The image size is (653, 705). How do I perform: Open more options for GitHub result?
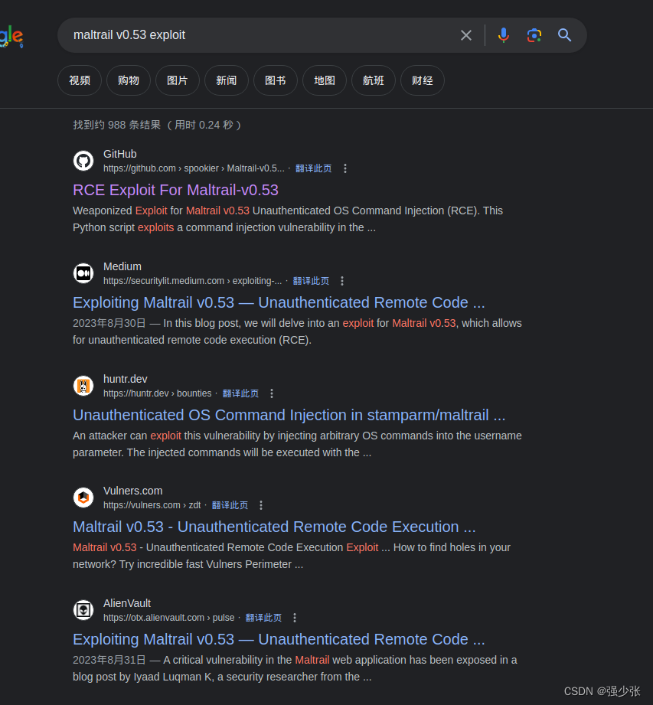(345, 168)
